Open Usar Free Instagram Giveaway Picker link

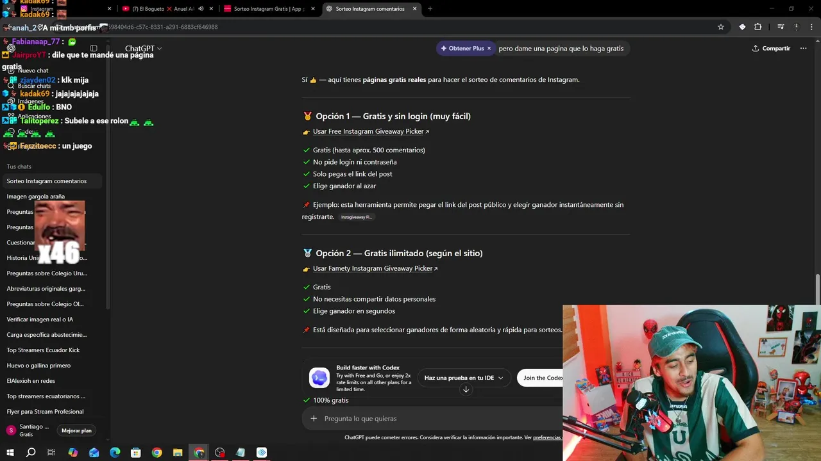click(371, 131)
